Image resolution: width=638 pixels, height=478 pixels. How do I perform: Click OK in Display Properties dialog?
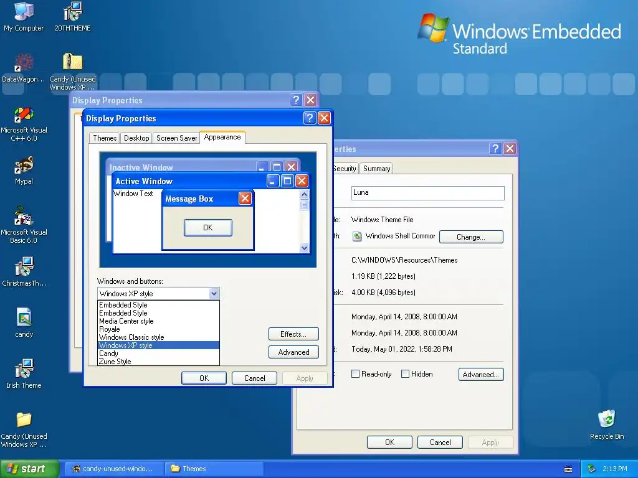204,378
